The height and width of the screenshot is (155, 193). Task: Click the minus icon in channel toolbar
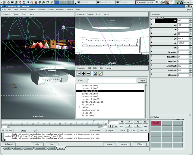tap(88, 74)
